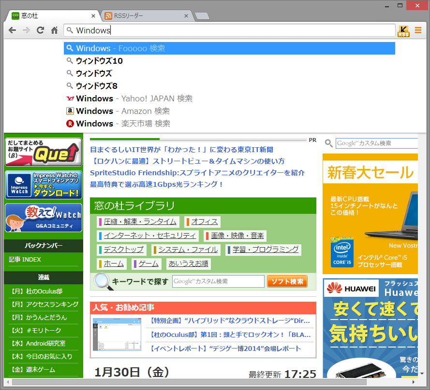Click the browser forward arrow
Viewport: 430px width, 390px height.
26,30
